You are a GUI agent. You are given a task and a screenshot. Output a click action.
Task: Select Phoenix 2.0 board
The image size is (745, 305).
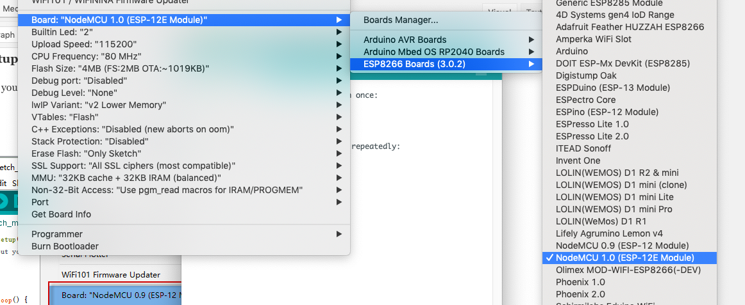pyautogui.click(x=629, y=294)
